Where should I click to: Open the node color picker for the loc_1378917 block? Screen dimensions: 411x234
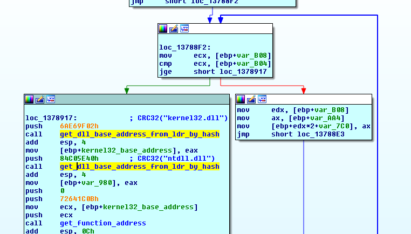click(x=29, y=99)
